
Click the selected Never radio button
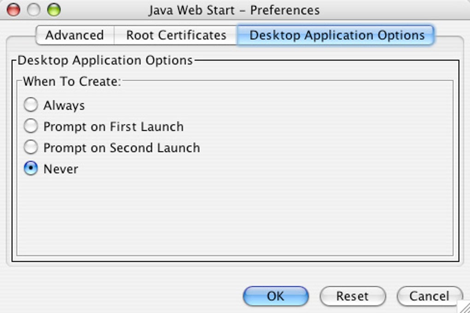[30, 169]
